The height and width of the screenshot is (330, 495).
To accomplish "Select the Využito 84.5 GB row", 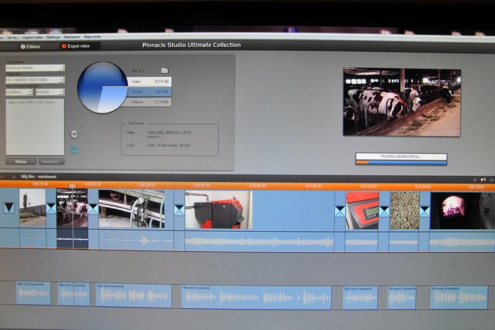I will [149, 92].
